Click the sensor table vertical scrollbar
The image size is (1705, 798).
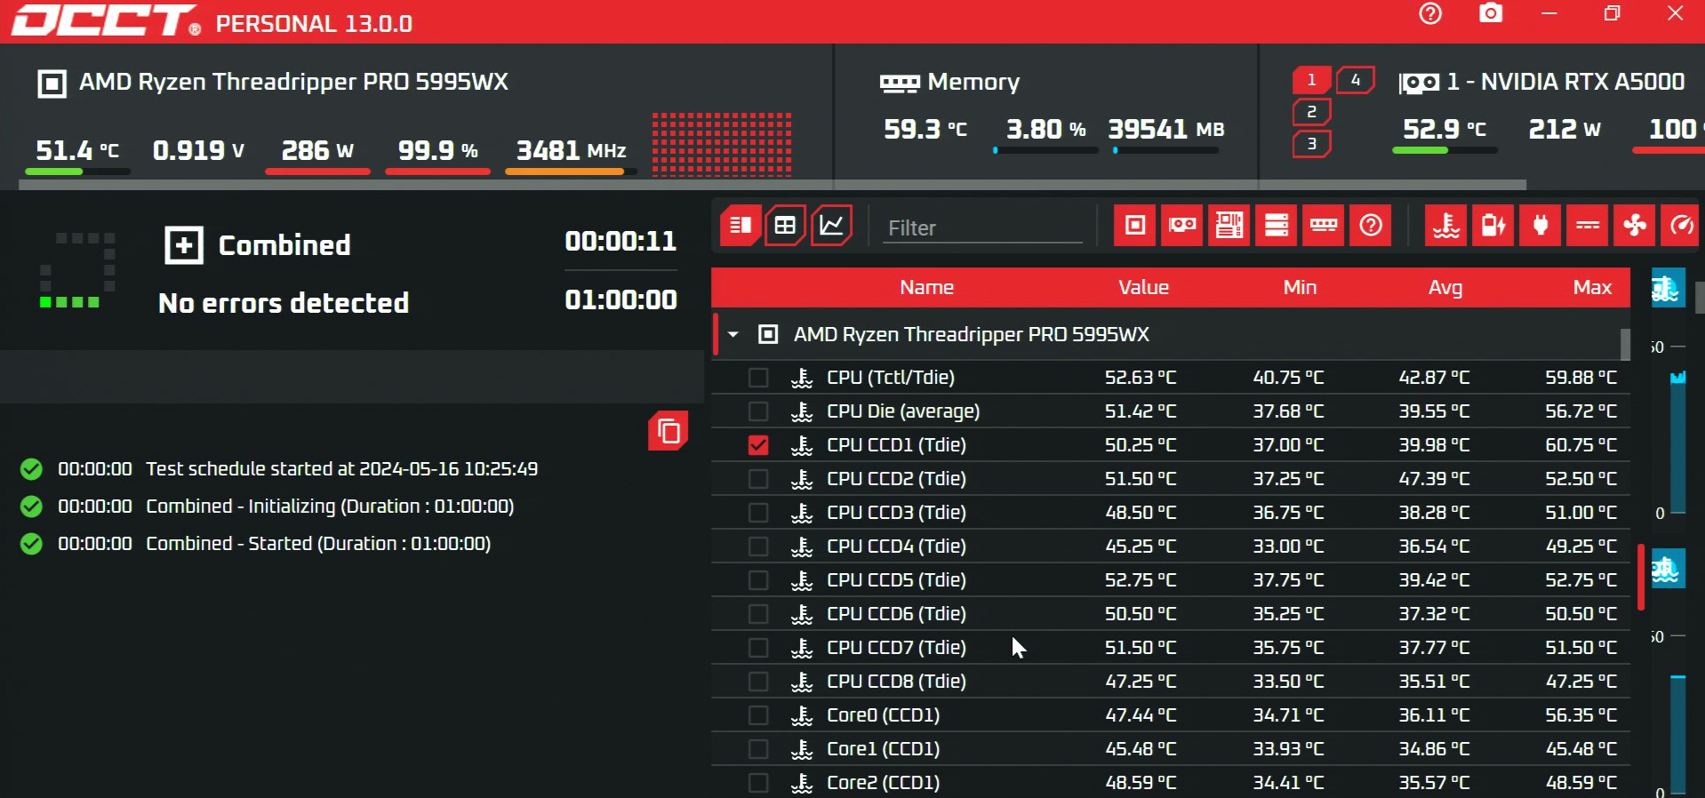1625,344
